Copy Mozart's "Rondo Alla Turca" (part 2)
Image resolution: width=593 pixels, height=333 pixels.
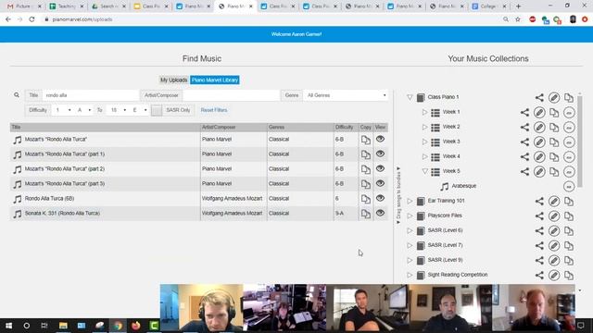[x=366, y=169]
